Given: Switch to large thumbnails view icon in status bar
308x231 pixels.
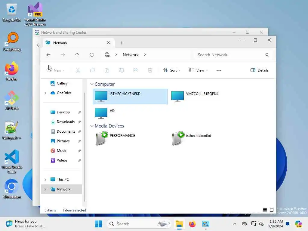Looking at the screenshot, I should coord(272,210).
